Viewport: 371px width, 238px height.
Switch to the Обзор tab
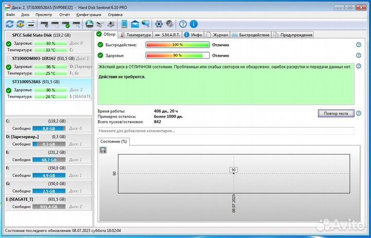pyautogui.click(x=106, y=34)
